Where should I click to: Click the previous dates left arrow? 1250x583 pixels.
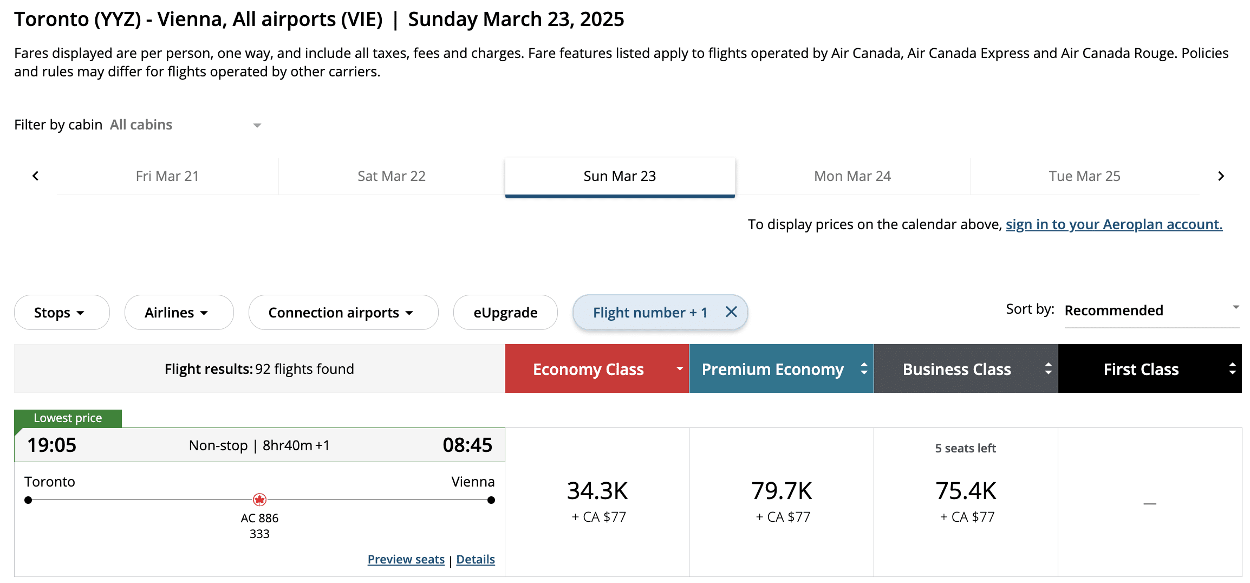[x=36, y=176]
